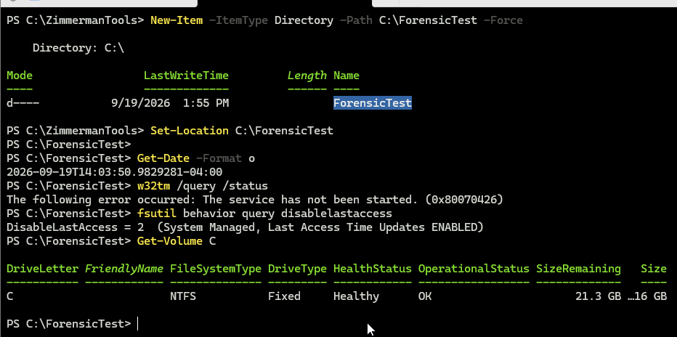Click the w32tm command
This screenshot has height=337, width=677.
pos(153,186)
